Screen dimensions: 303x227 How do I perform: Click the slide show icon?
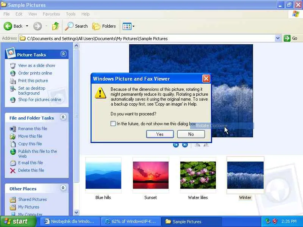coord(13,65)
